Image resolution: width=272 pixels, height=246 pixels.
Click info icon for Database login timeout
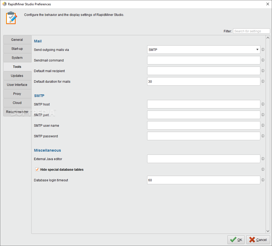263,180
